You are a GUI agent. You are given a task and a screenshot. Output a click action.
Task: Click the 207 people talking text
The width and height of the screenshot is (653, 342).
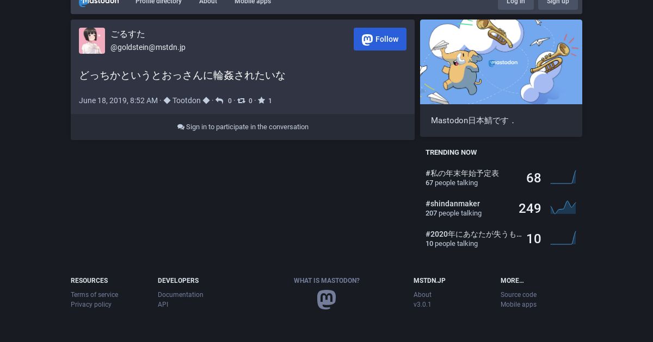pyautogui.click(x=453, y=213)
